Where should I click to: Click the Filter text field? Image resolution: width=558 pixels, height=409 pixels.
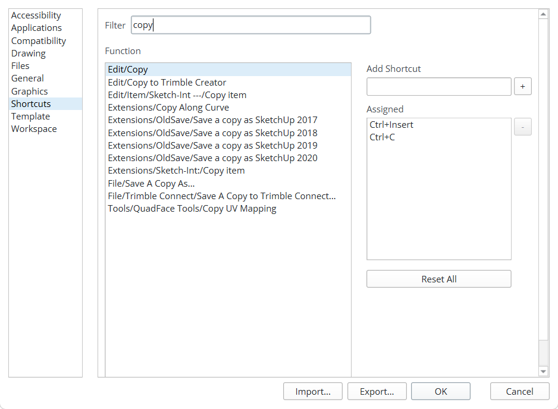[250, 25]
